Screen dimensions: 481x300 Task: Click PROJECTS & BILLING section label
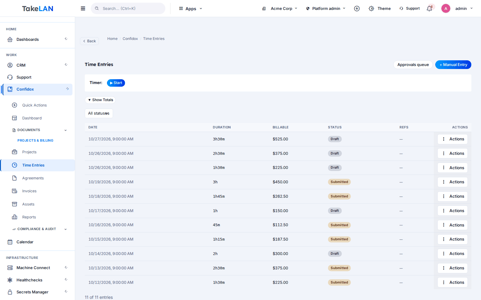(35, 140)
